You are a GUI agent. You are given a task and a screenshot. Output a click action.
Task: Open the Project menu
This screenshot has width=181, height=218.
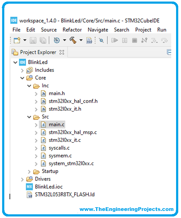coord(143,30)
